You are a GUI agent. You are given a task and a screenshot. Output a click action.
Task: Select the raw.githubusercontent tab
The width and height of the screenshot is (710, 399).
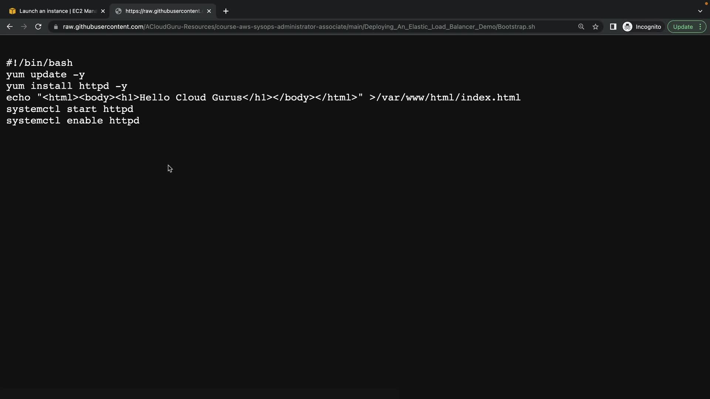[x=163, y=11]
